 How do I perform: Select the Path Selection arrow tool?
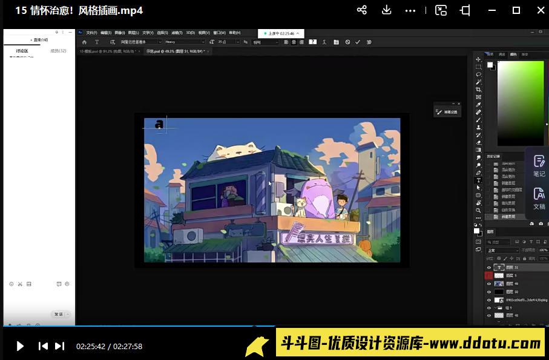pyautogui.click(x=478, y=188)
